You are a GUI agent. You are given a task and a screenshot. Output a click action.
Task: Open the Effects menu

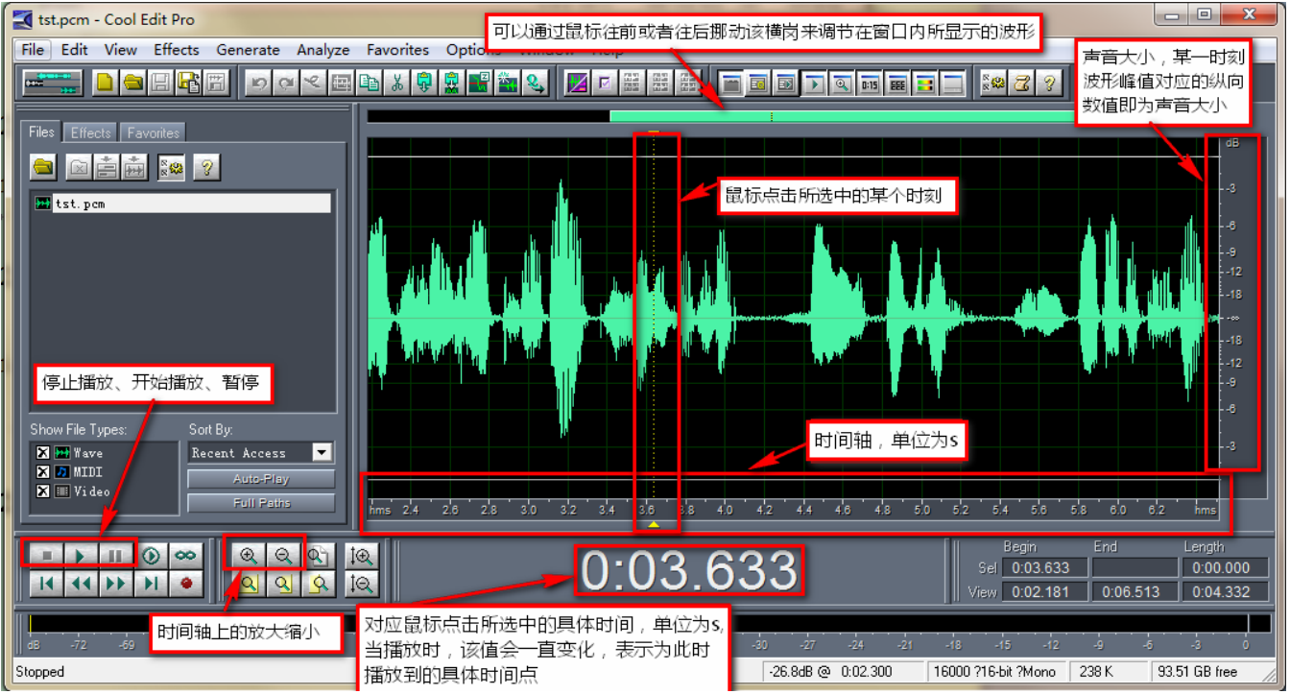coord(176,50)
